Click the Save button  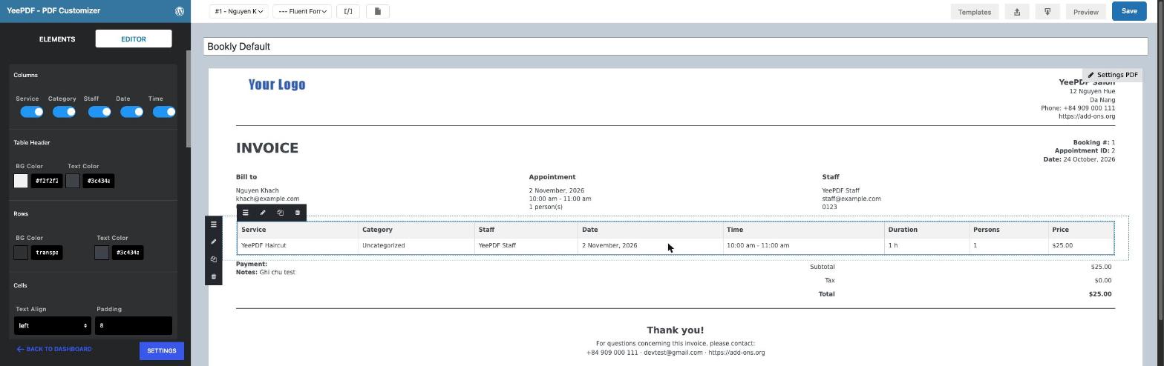click(x=1129, y=11)
